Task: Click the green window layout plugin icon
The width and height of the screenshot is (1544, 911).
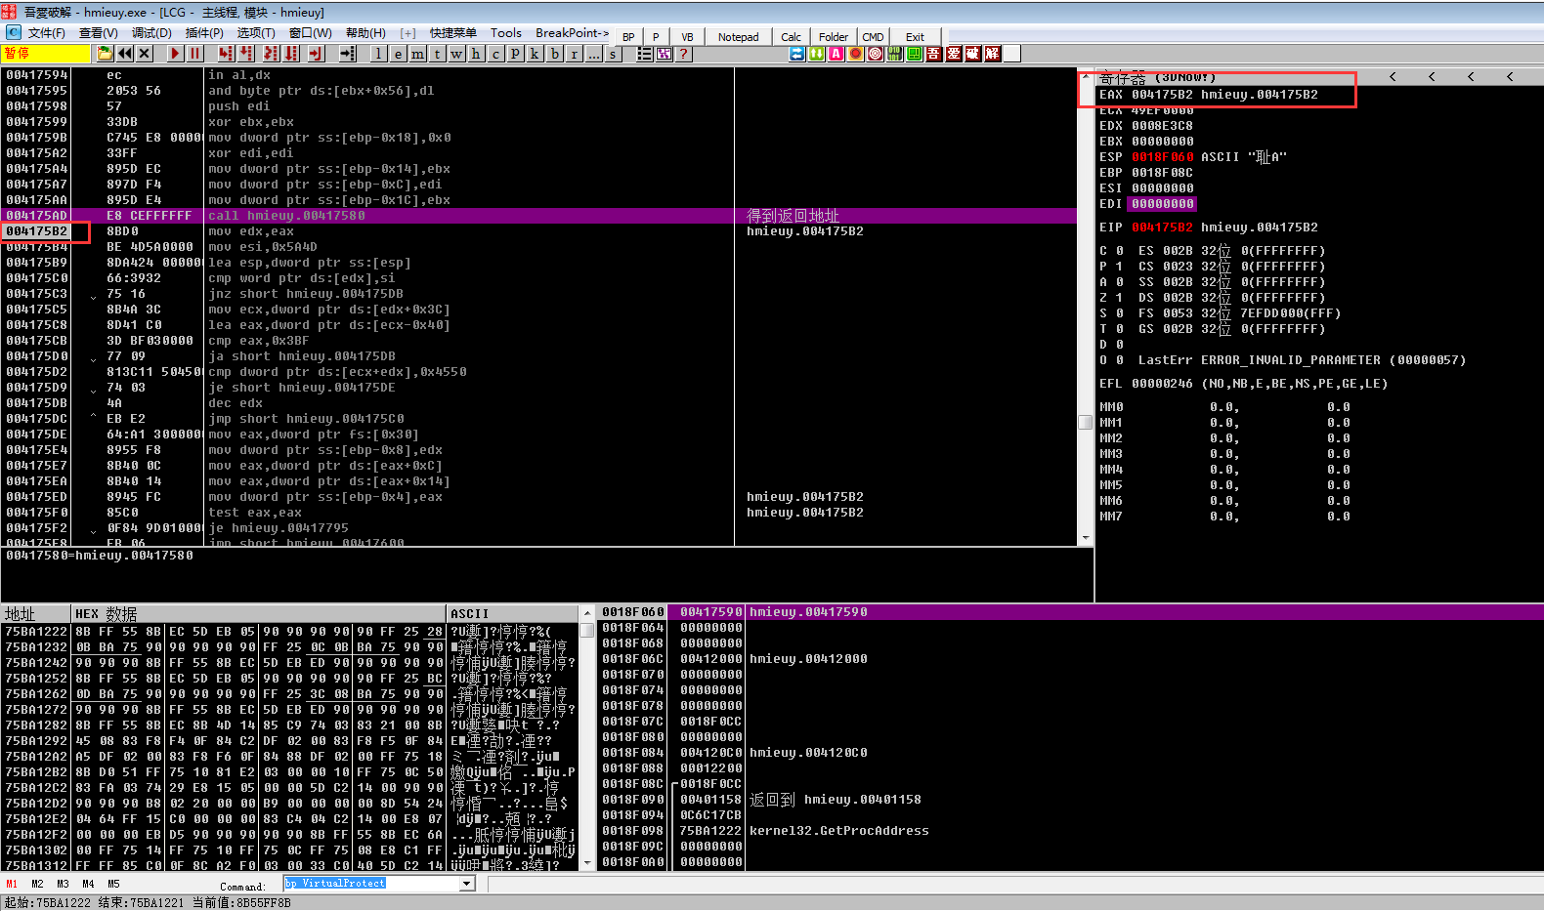Action: pyautogui.click(x=914, y=54)
